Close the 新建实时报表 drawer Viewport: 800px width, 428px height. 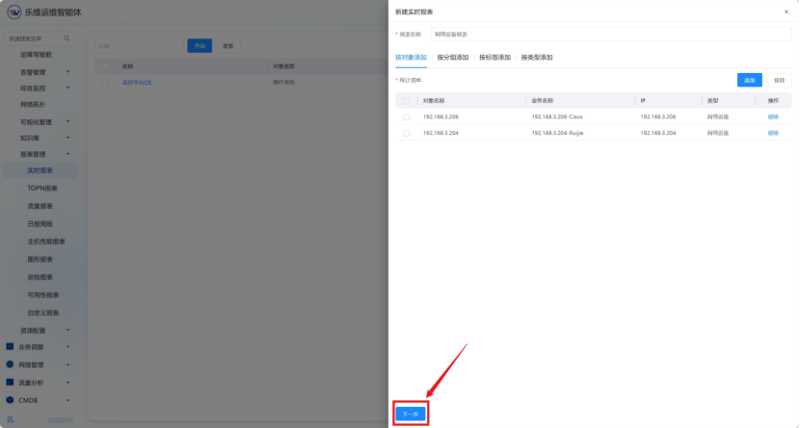787,12
